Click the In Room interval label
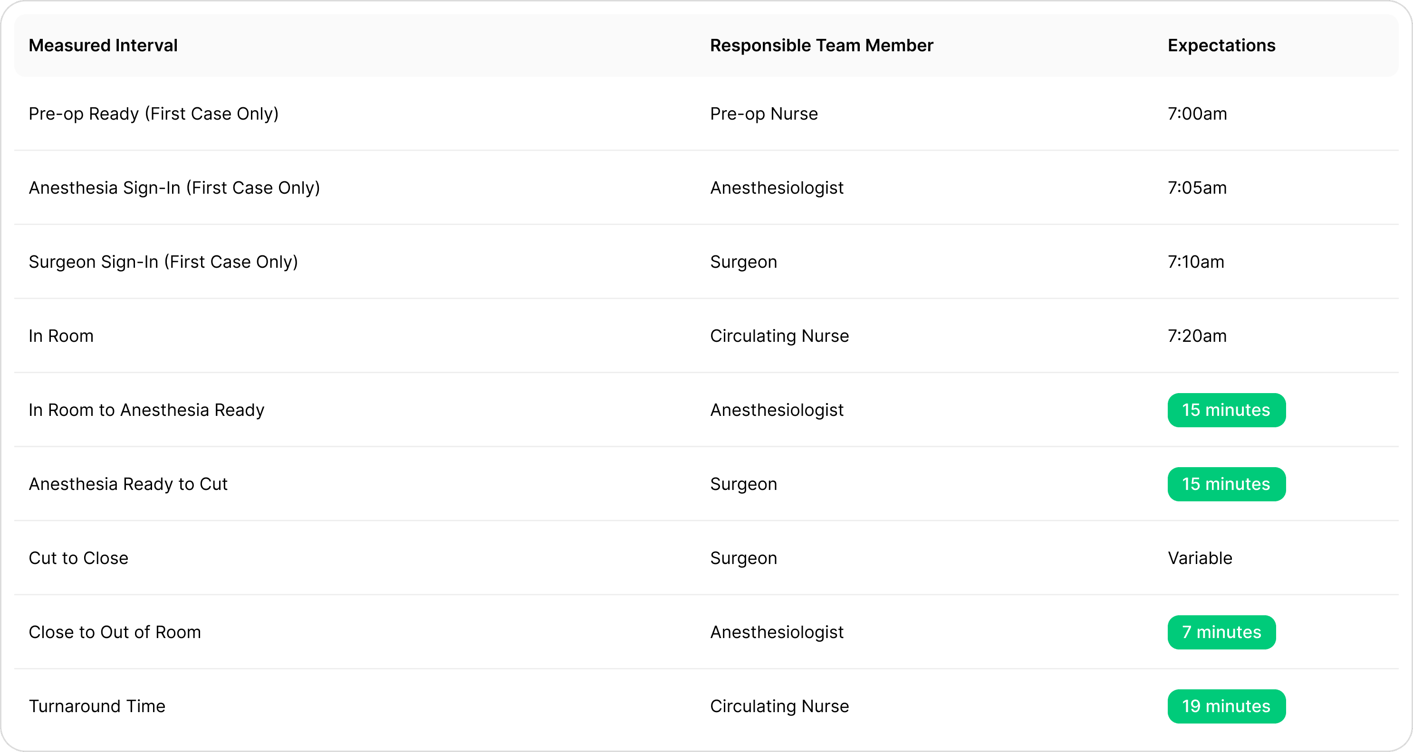This screenshot has height=752, width=1413. coord(61,336)
